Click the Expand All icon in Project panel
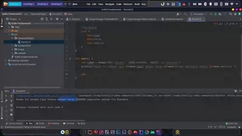 [47, 19]
